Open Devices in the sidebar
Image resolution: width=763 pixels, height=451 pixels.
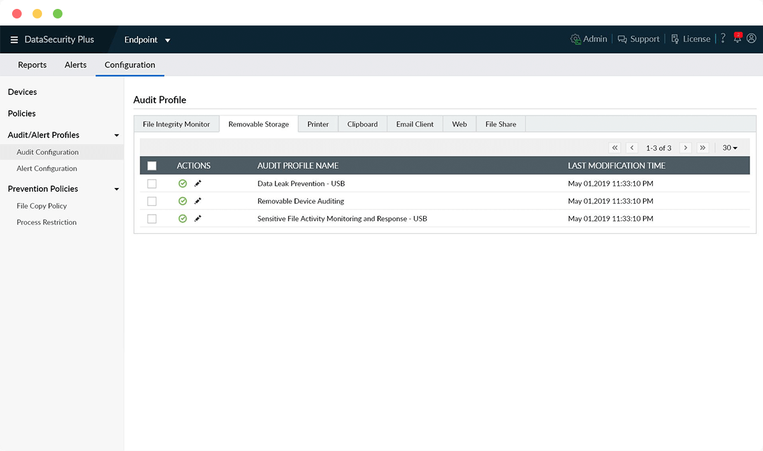coord(22,92)
